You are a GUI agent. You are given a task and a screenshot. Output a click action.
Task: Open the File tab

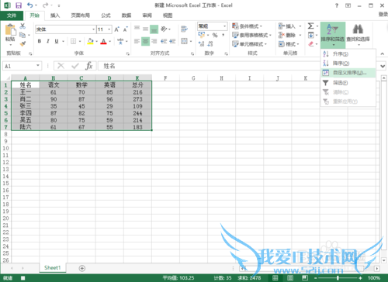tap(12, 15)
